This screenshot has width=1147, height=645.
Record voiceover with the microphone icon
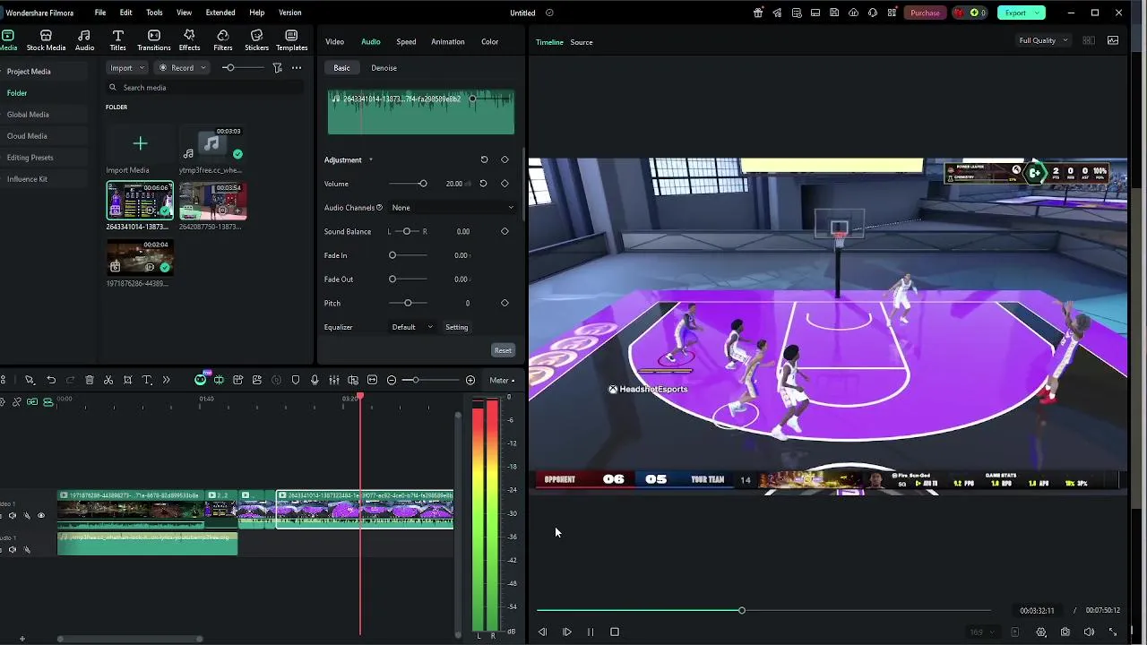click(x=315, y=380)
